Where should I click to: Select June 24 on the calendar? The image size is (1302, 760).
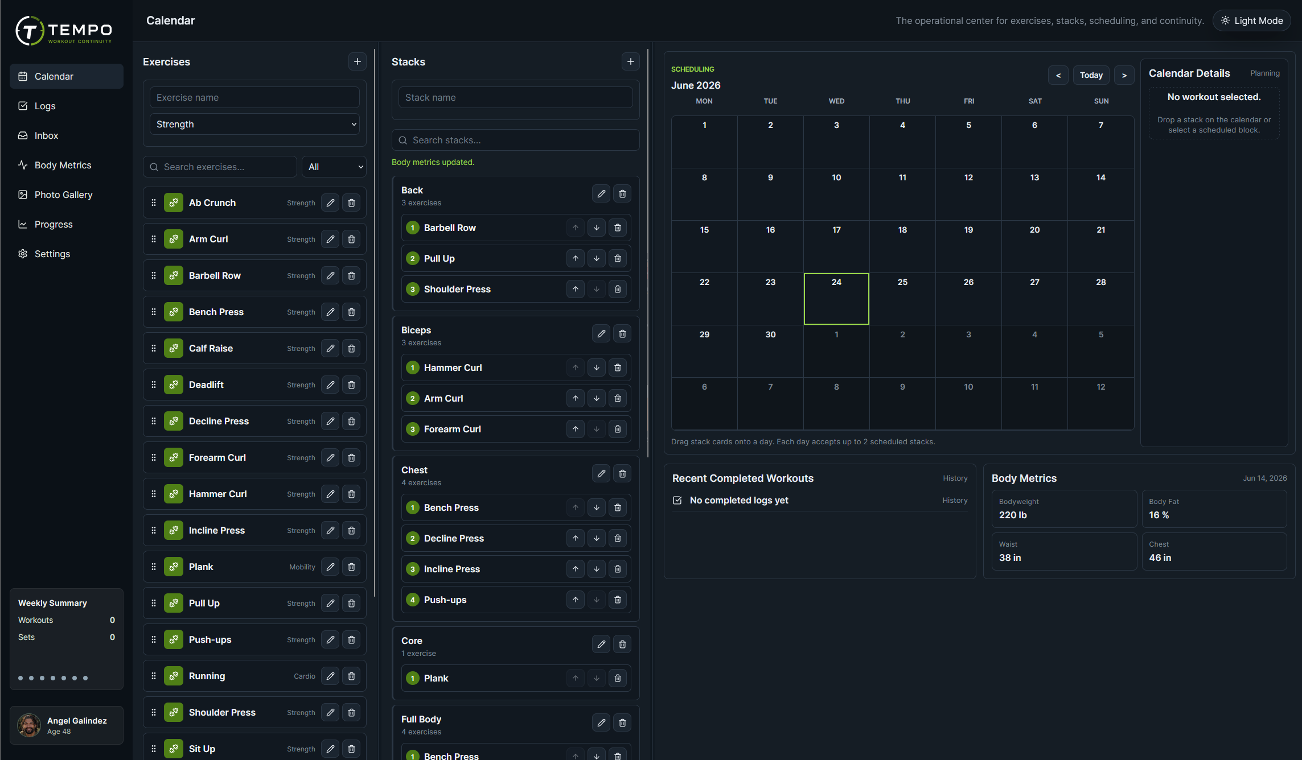click(836, 299)
